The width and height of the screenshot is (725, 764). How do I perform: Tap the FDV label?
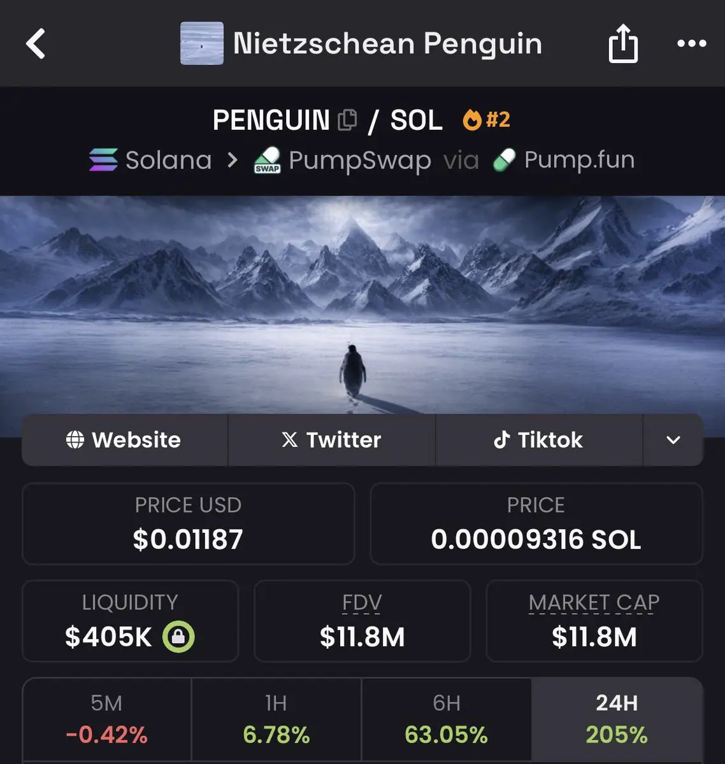[362, 602]
